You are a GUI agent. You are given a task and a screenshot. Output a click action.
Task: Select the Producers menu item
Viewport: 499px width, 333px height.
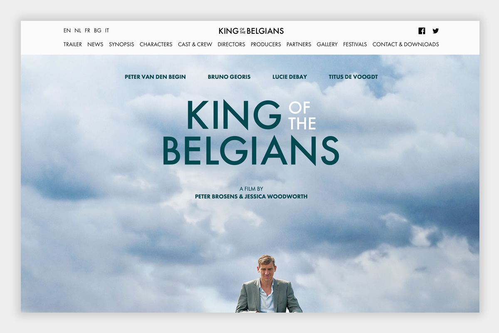pos(266,44)
